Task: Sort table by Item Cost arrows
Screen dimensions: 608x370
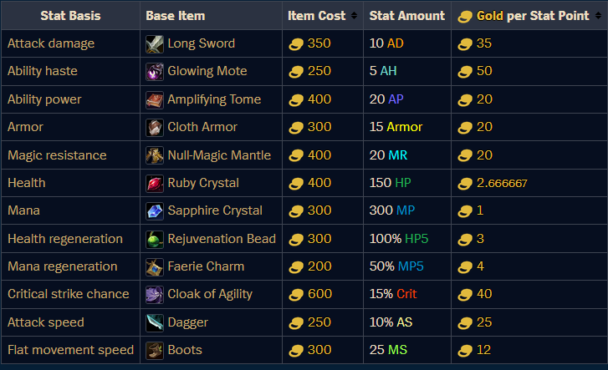Action: (354, 16)
